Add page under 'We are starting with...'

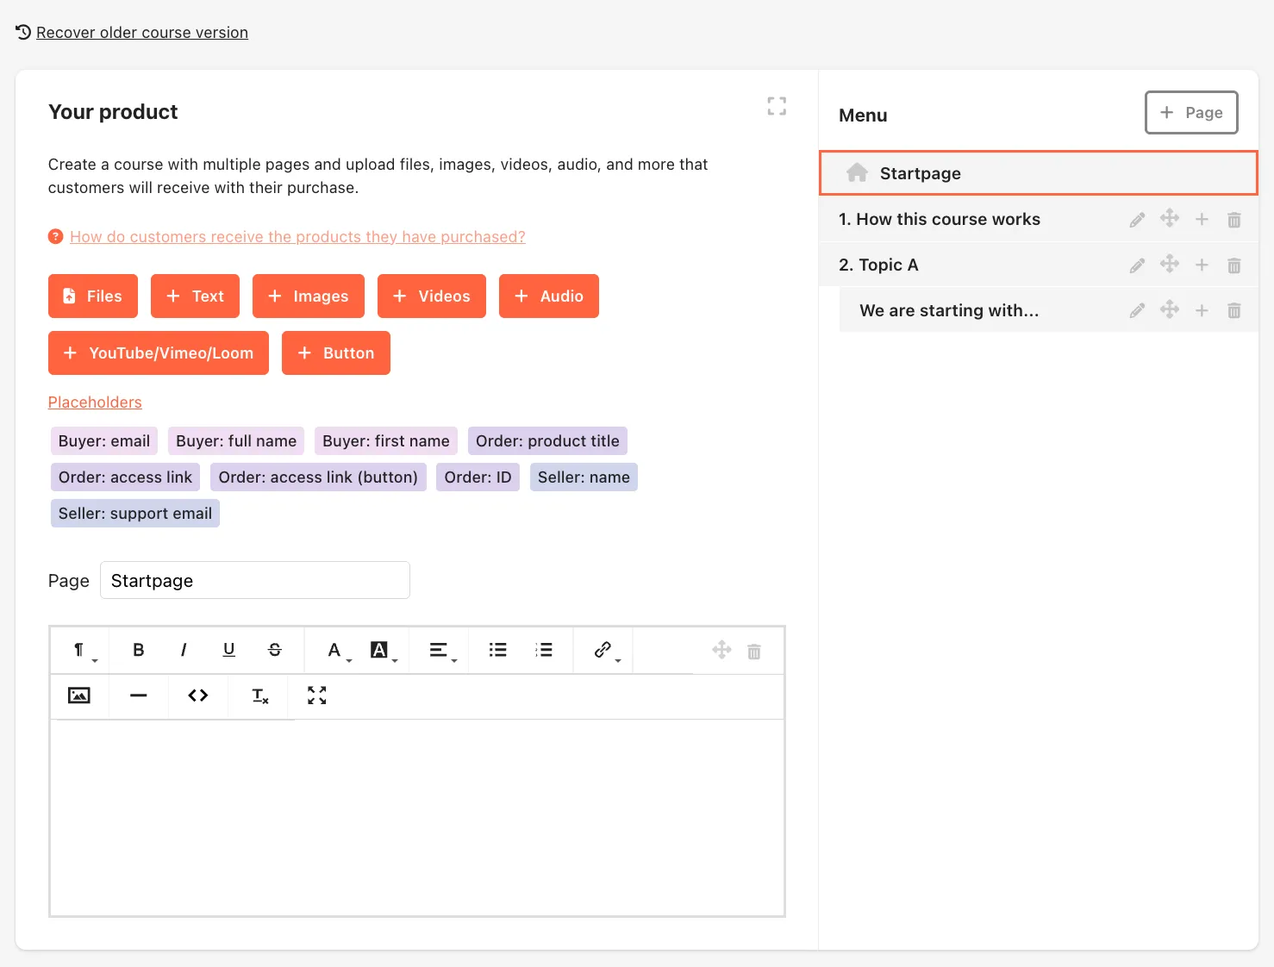click(1202, 310)
